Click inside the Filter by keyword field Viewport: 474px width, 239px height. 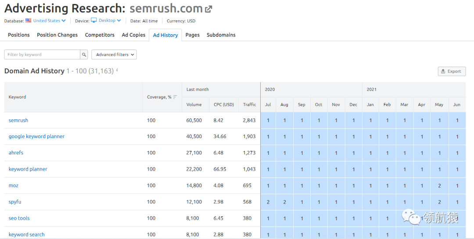tap(42, 54)
